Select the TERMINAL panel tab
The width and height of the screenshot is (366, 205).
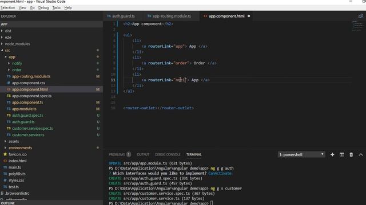click(194, 154)
